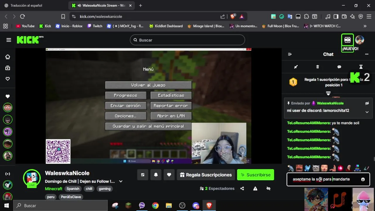Click the Kick search field
The image size is (375, 211).
click(187, 40)
